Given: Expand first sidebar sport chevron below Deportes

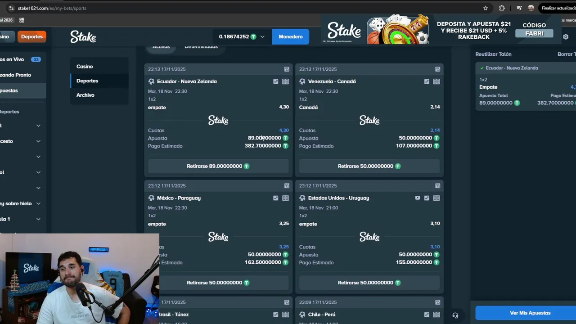Looking at the screenshot, I should coord(38,126).
